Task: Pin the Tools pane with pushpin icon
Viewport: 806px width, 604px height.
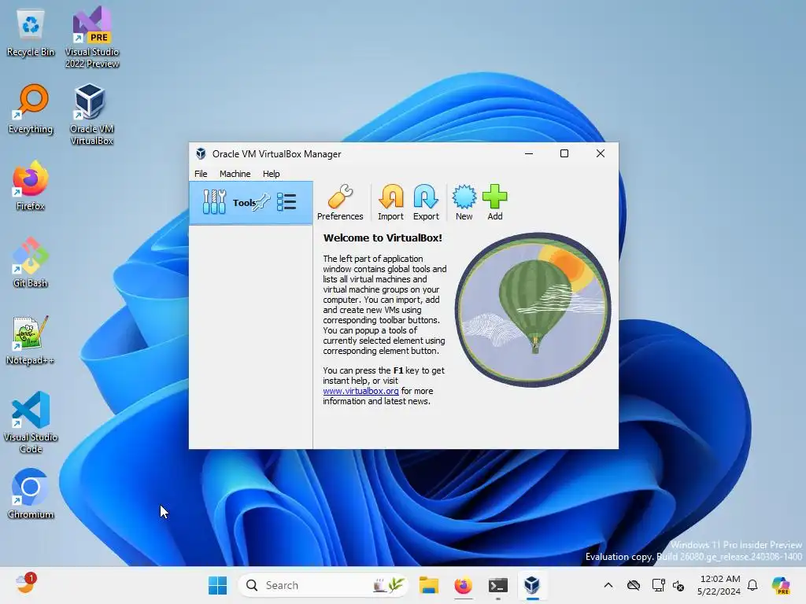Action: (x=261, y=201)
